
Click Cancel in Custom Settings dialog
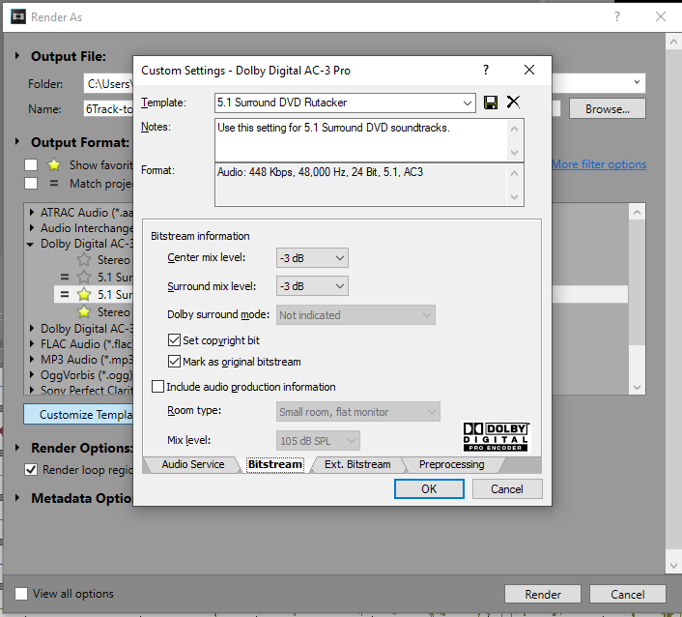coord(507,489)
